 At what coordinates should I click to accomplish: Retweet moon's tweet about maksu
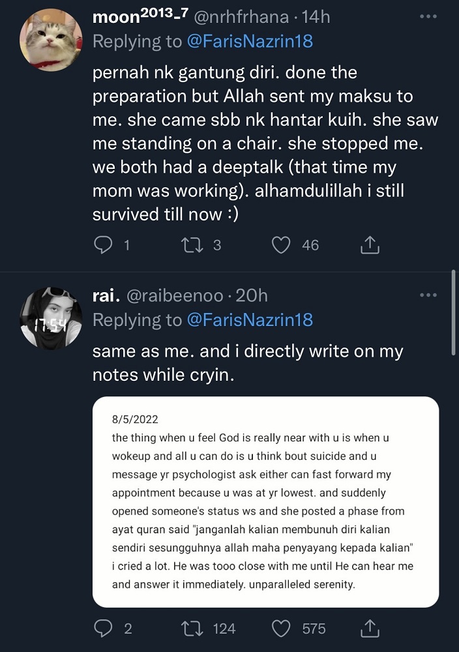click(192, 245)
